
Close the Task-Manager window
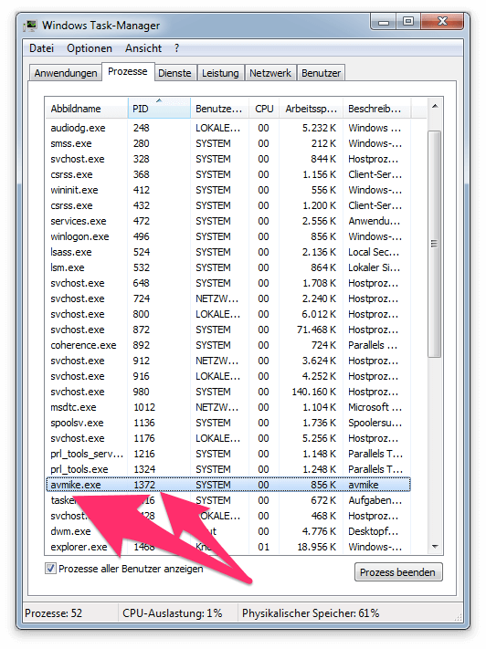[441, 22]
